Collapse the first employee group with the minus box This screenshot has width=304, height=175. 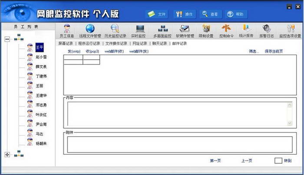(x=7, y=39)
